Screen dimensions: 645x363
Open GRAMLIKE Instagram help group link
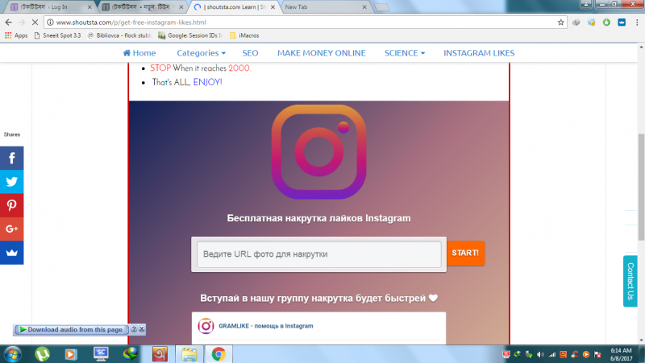(x=266, y=326)
